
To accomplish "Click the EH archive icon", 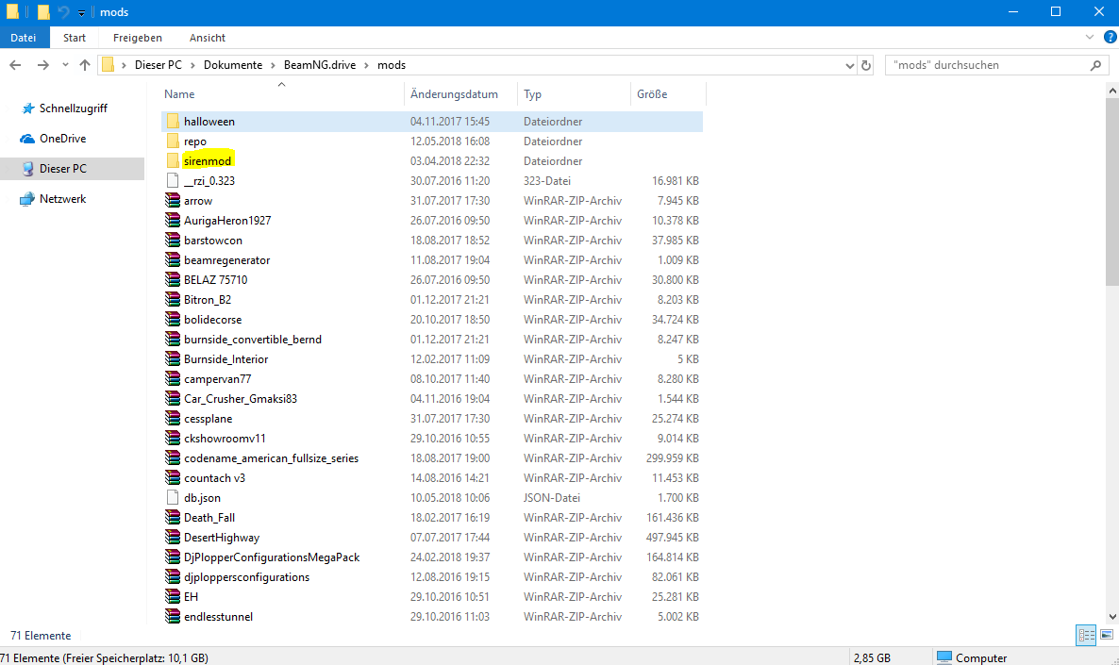I will (x=173, y=597).
